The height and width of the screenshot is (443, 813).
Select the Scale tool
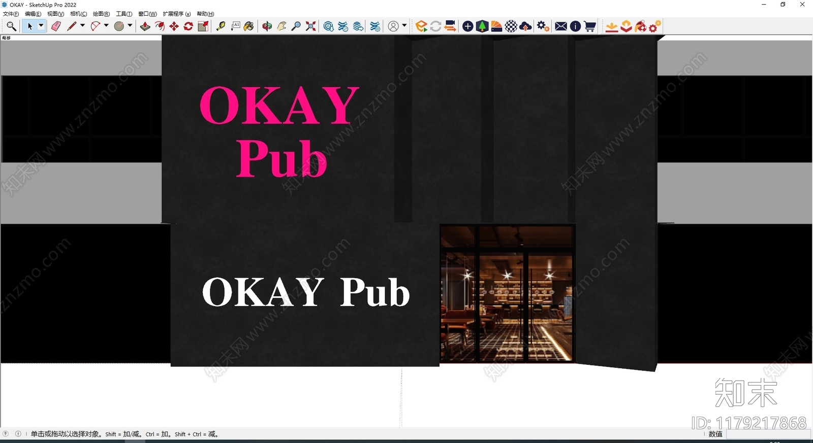(x=203, y=26)
